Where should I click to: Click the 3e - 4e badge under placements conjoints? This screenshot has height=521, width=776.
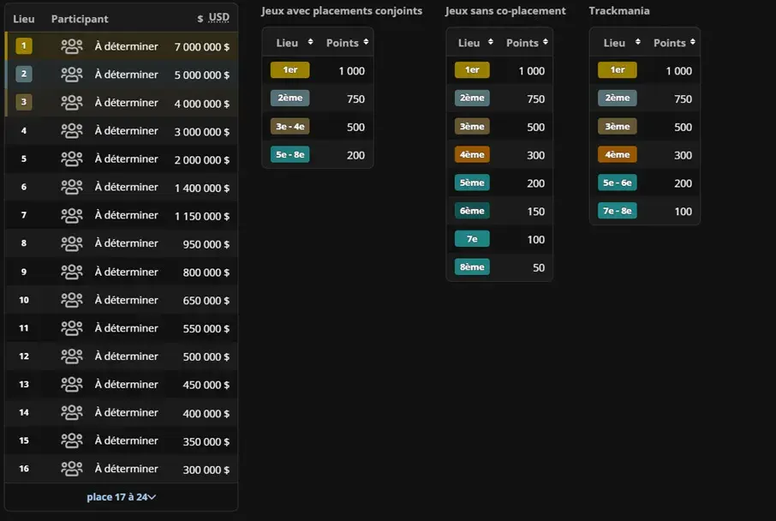coord(290,126)
